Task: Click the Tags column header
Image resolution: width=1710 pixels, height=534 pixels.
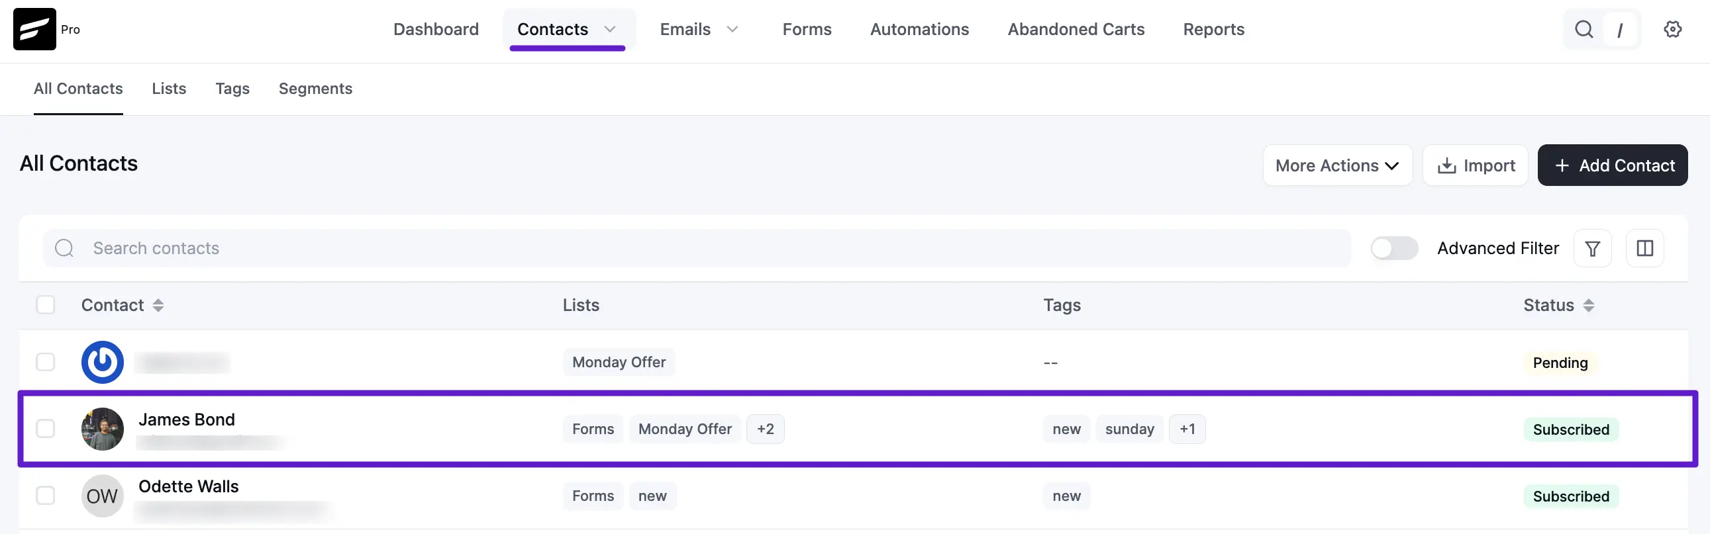Action: (x=1062, y=305)
